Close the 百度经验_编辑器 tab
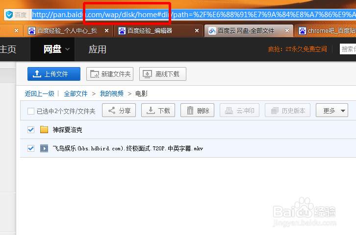Viewport: 356px width, 235px height. click(x=197, y=30)
